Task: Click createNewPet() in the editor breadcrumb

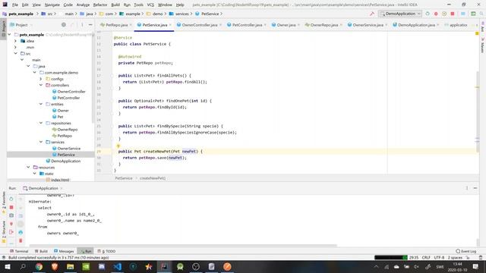Action: pos(153,178)
